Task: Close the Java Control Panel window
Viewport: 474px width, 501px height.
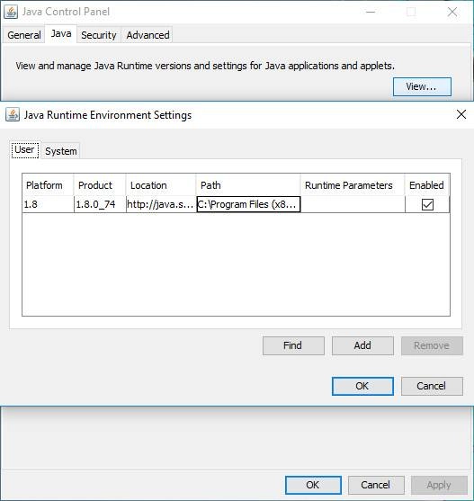Action: coord(452,12)
